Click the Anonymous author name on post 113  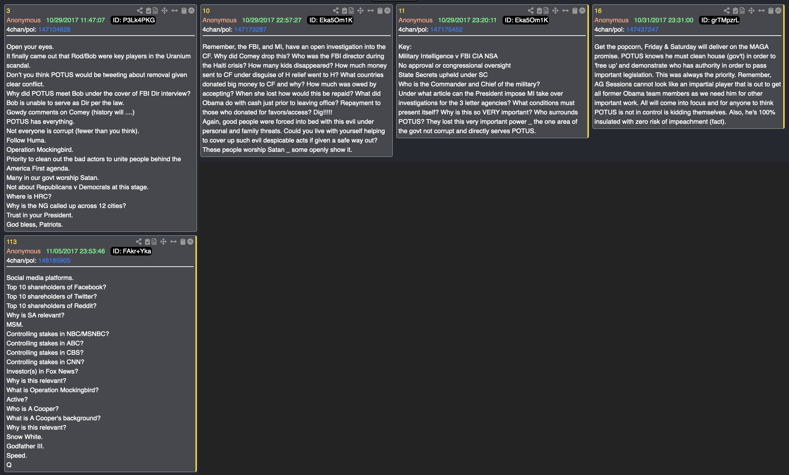(23, 251)
